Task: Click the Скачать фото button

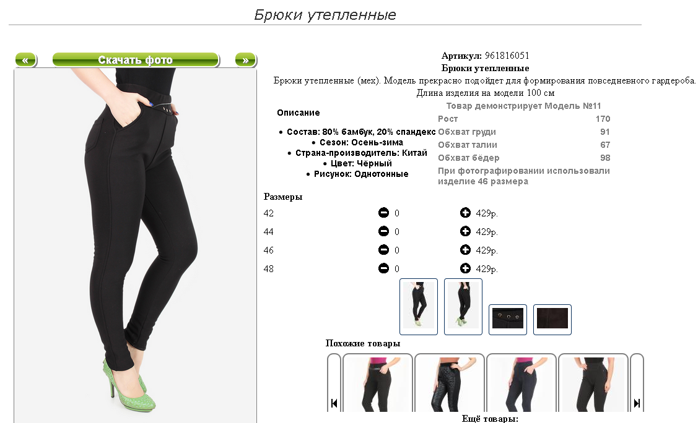Action: click(x=136, y=60)
